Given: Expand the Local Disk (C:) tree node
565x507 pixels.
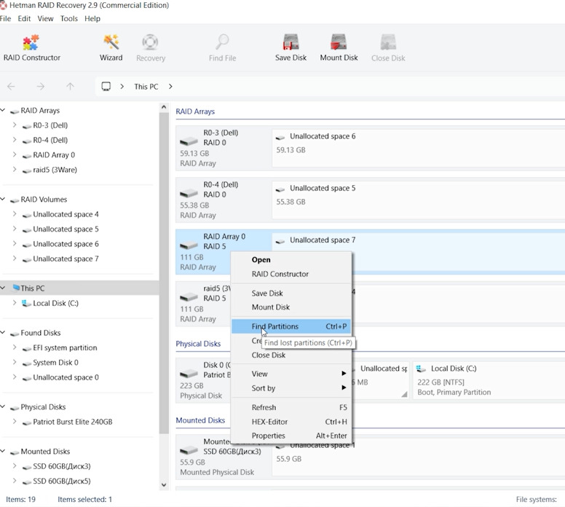Looking at the screenshot, I should click(x=15, y=302).
